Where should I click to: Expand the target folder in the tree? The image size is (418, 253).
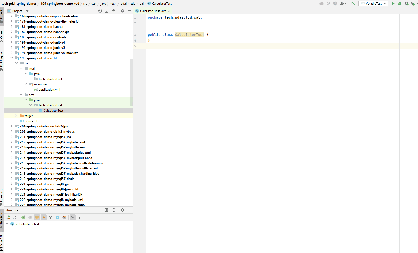pos(16,116)
